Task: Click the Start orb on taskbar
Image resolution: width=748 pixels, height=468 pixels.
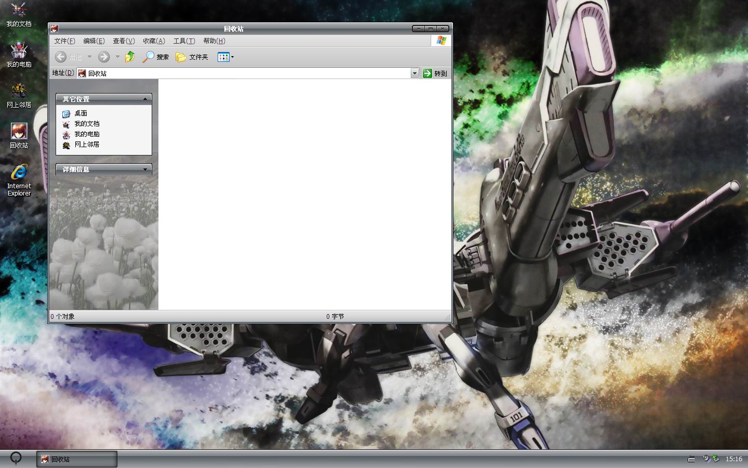Action: click(16, 458)
